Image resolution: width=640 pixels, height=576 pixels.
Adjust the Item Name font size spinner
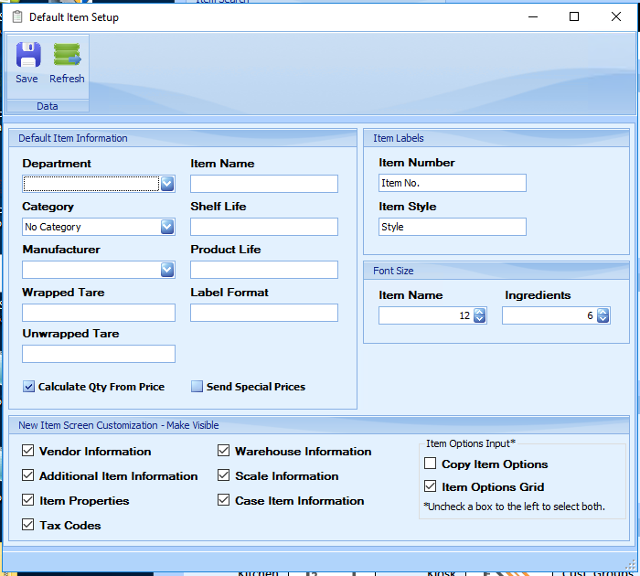tap(480, 315)
